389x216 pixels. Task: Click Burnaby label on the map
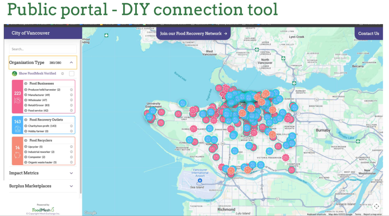pyautogui.click(x=323, y=130)
